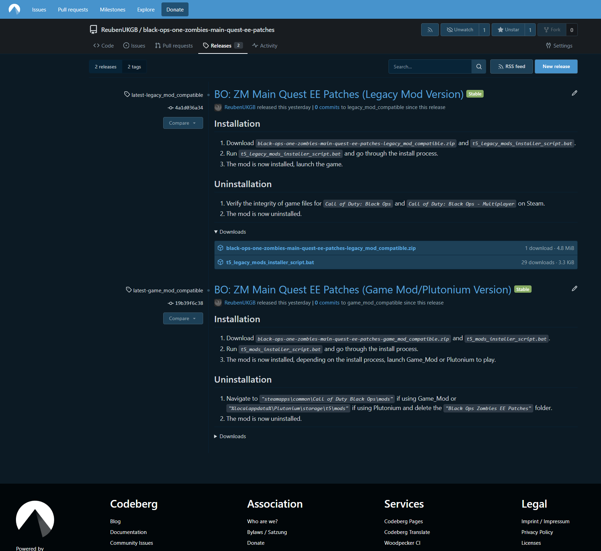Open the forks count next to Fork
Image resolution: width=601 pixels, height=551 pixels.
tap(572, 30)
